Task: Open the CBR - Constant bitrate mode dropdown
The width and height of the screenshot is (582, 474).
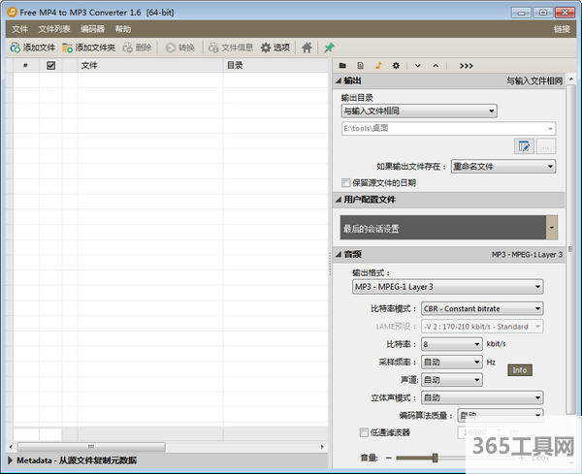Action: click(x=482, y=308)
